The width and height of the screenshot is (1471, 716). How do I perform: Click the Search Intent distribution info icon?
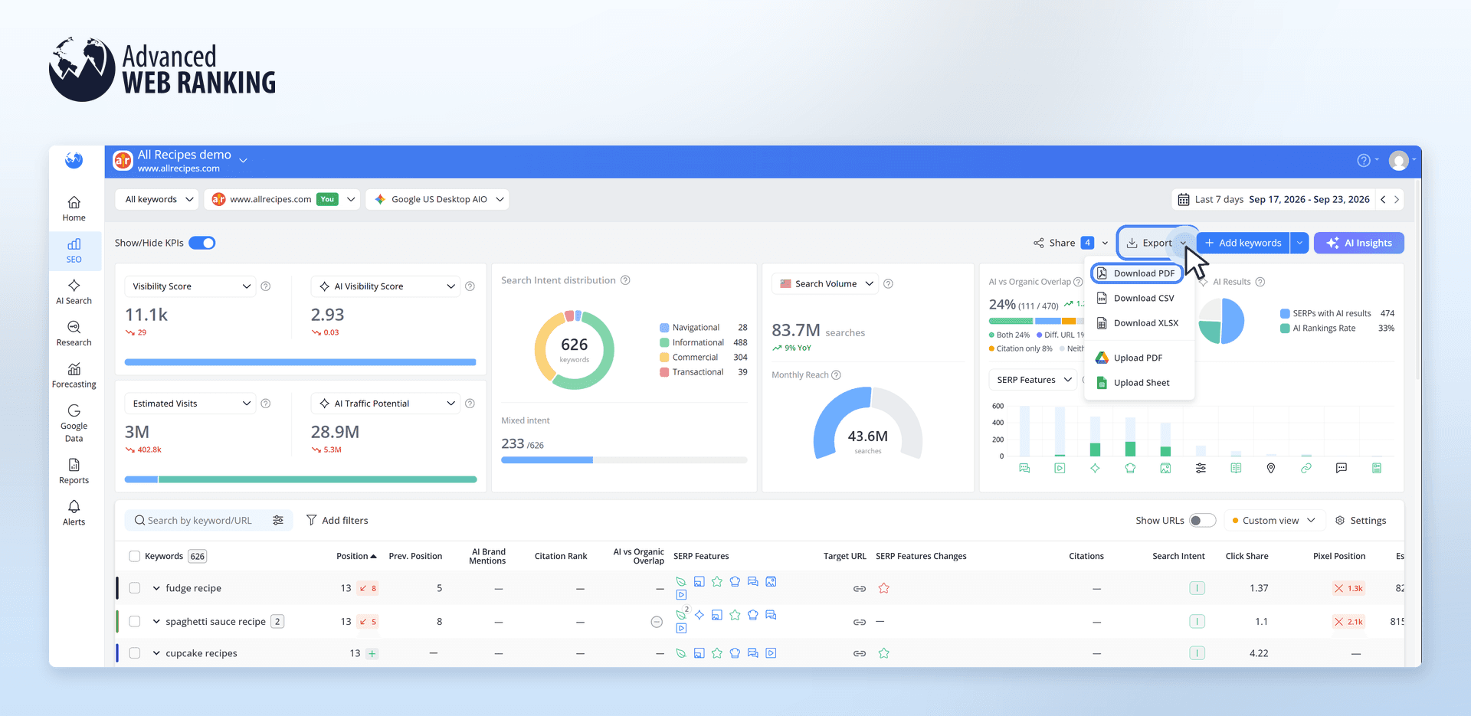625,280
